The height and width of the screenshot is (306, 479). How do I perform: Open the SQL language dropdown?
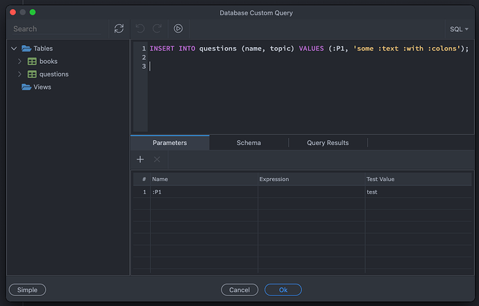(x=459, y=29)
